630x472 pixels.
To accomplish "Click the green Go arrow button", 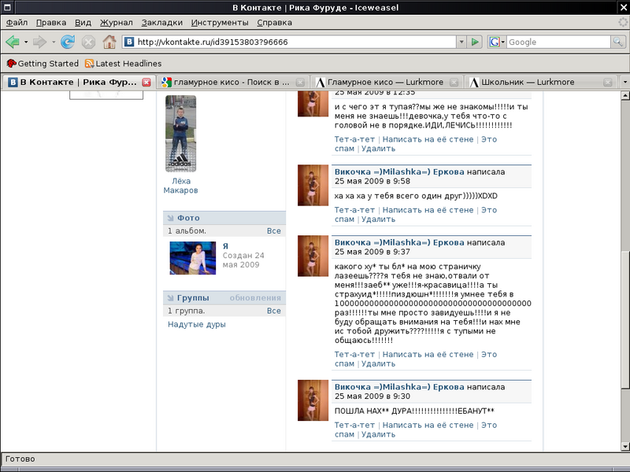I will [475, 42].
